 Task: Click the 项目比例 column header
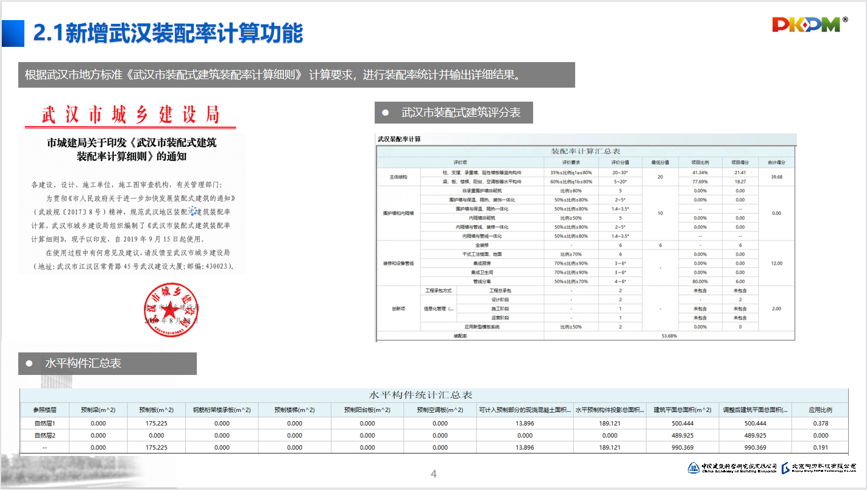[x=700, y=163]
